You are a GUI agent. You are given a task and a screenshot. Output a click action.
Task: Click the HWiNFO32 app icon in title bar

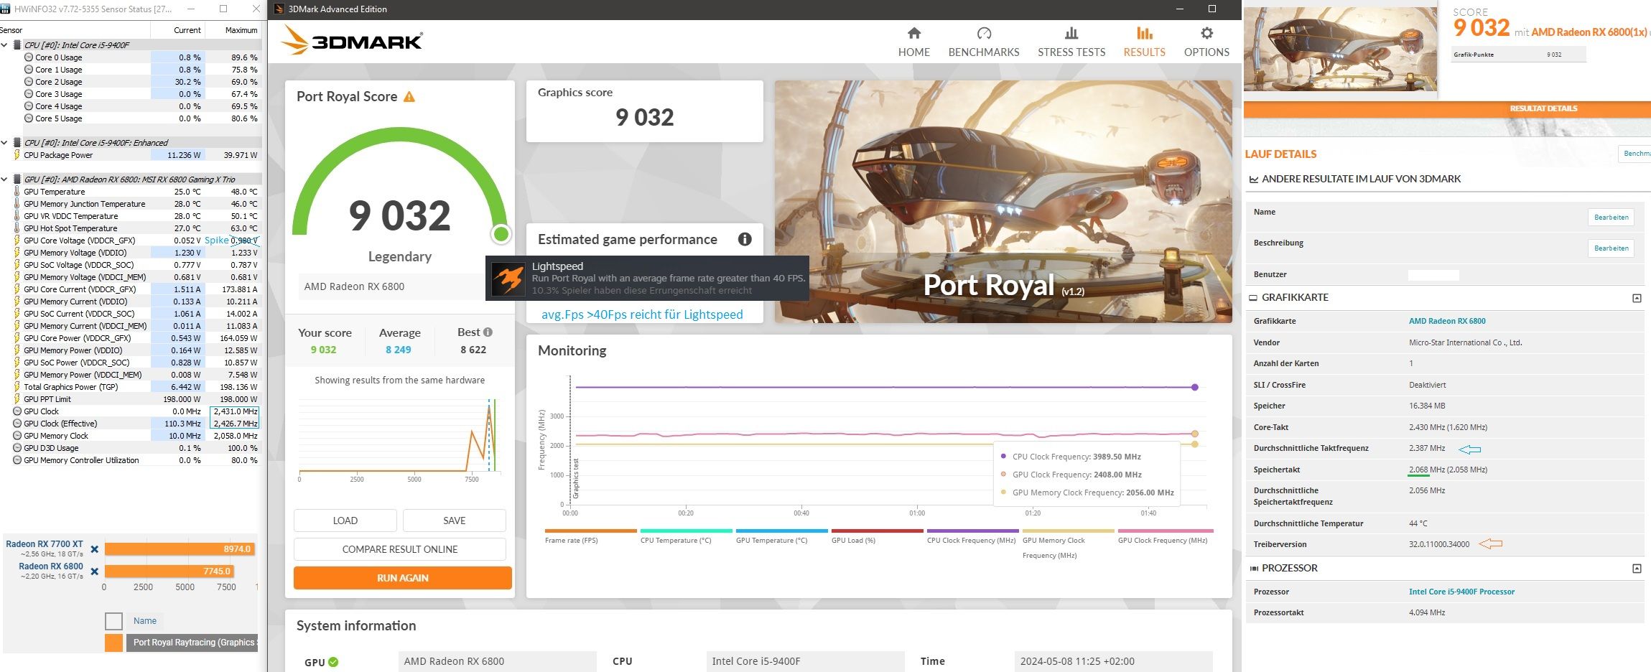click(5, 9)
